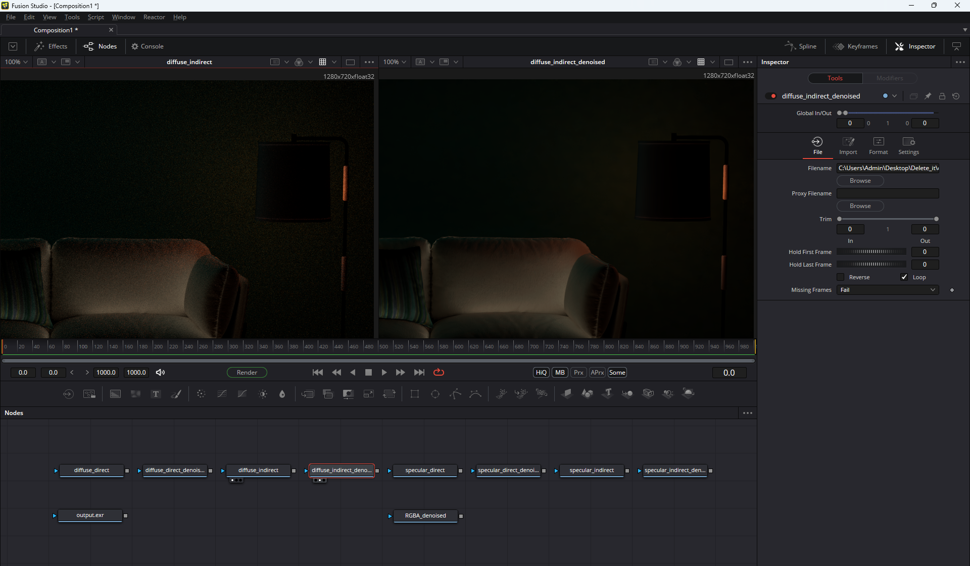Click the Hold First Frame slider
The height and width of the screenshot is (566, 970).
[x=871, y=252]
